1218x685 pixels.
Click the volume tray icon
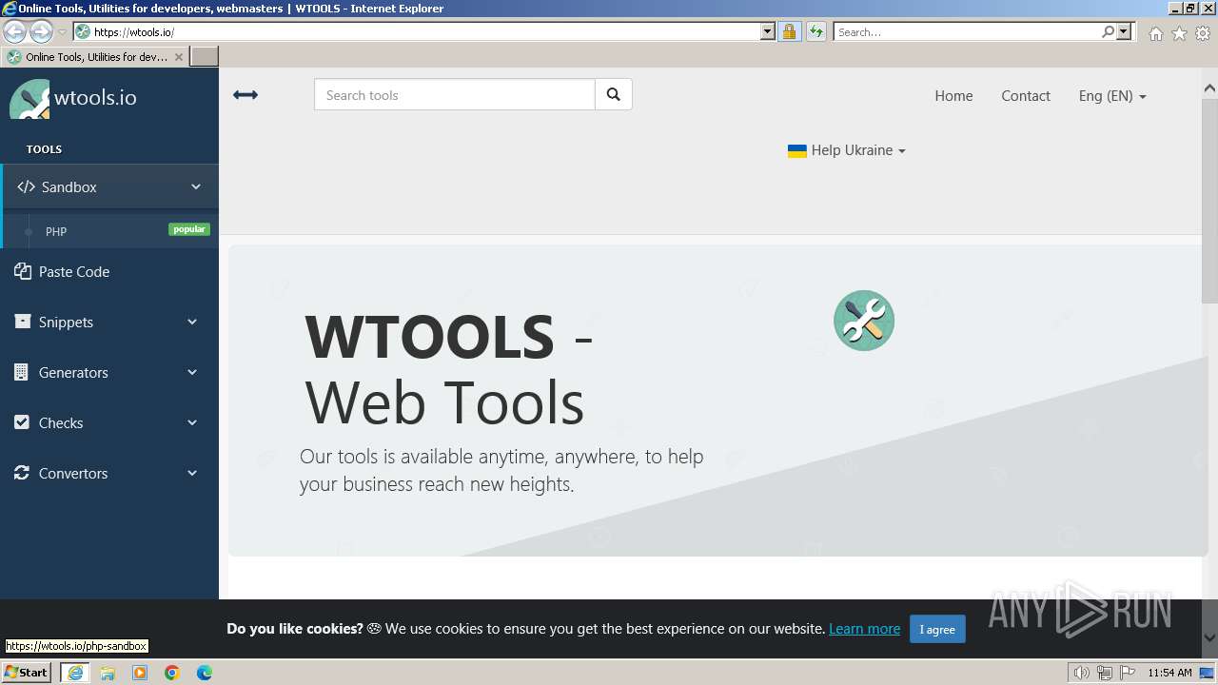1082,673
